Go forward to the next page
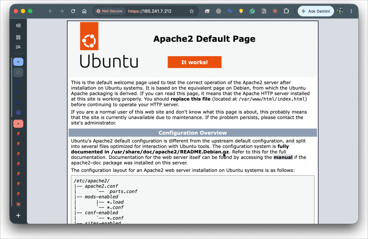The image size is (368, 239). click(62, 11)
